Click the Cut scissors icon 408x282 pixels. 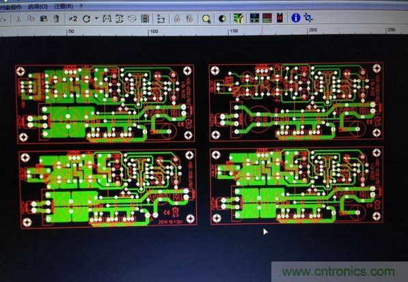18,19
